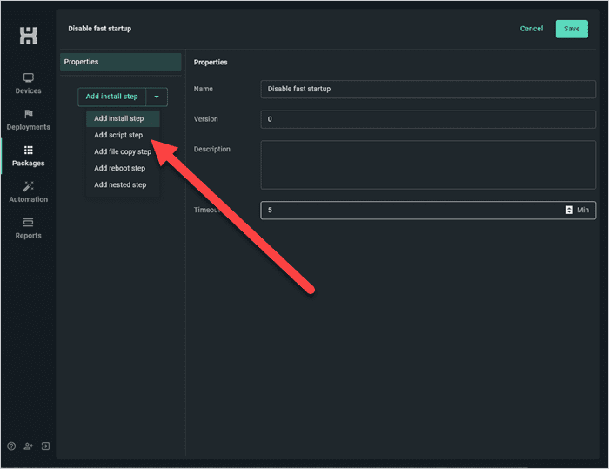Image resolution: width=609 pixels, height=469 pixels.
Task: Click the Devices label in sidebar
Action: (29, 90)
